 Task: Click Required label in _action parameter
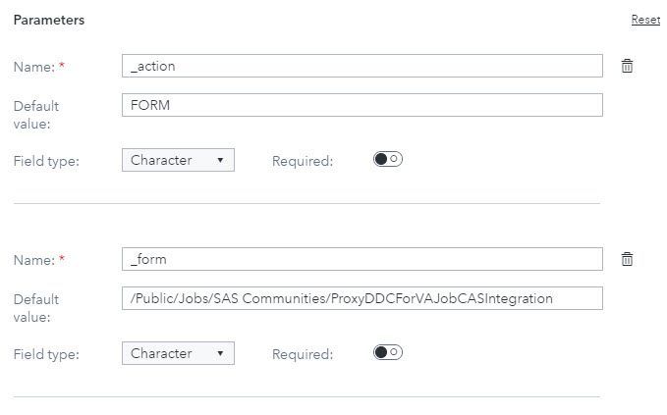pyautogui.click(x=303, y=161)
